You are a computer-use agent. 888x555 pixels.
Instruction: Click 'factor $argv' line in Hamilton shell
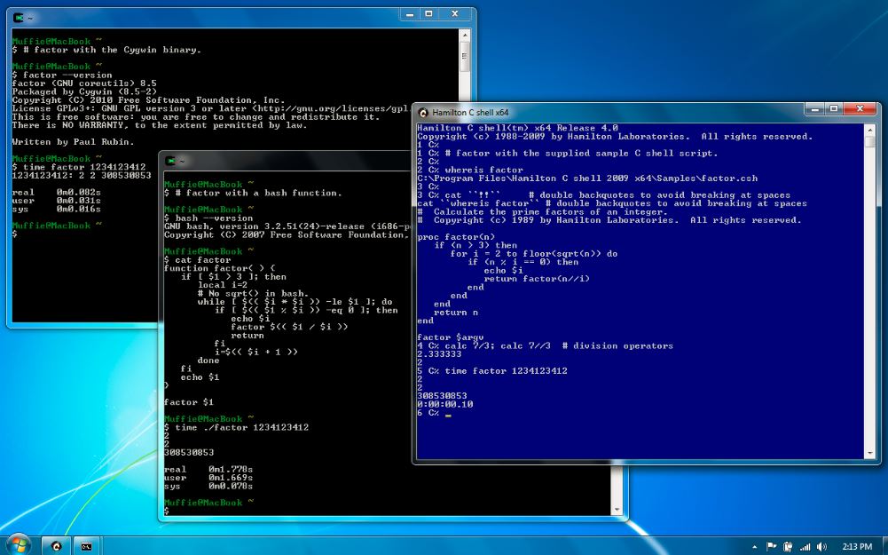[451, 337]
